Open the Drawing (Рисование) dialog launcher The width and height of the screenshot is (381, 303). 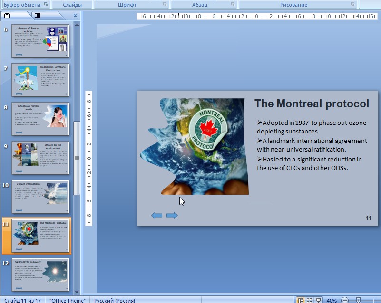pos(352,4)
